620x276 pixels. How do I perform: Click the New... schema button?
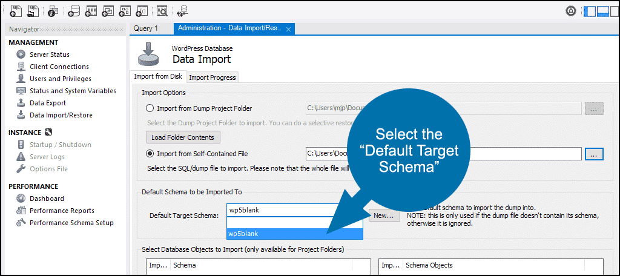coord(384,215)
